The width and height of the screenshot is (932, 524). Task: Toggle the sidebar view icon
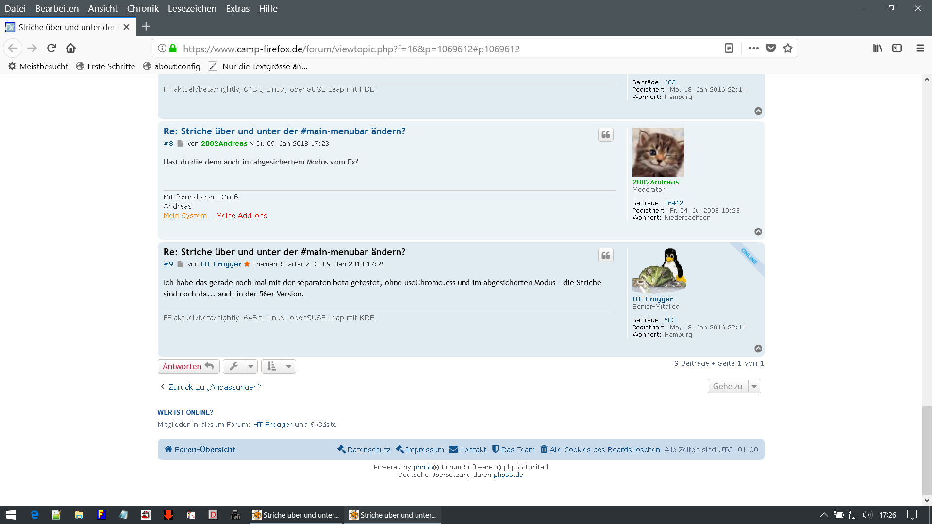pyautogui.click(x=897, y=48)
